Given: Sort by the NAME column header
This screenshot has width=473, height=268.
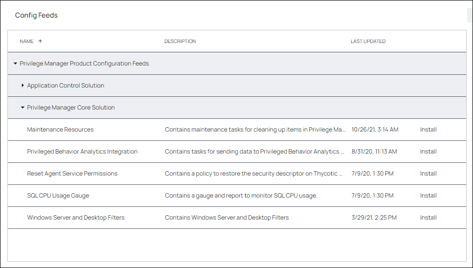Looking at the screenshot, I should click(26, 41).
